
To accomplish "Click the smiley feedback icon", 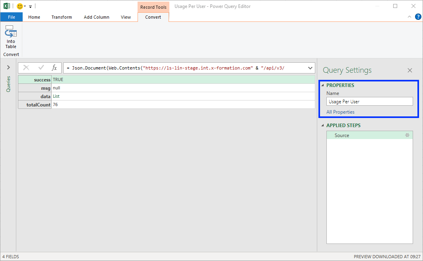I will (x=20, y=6).
